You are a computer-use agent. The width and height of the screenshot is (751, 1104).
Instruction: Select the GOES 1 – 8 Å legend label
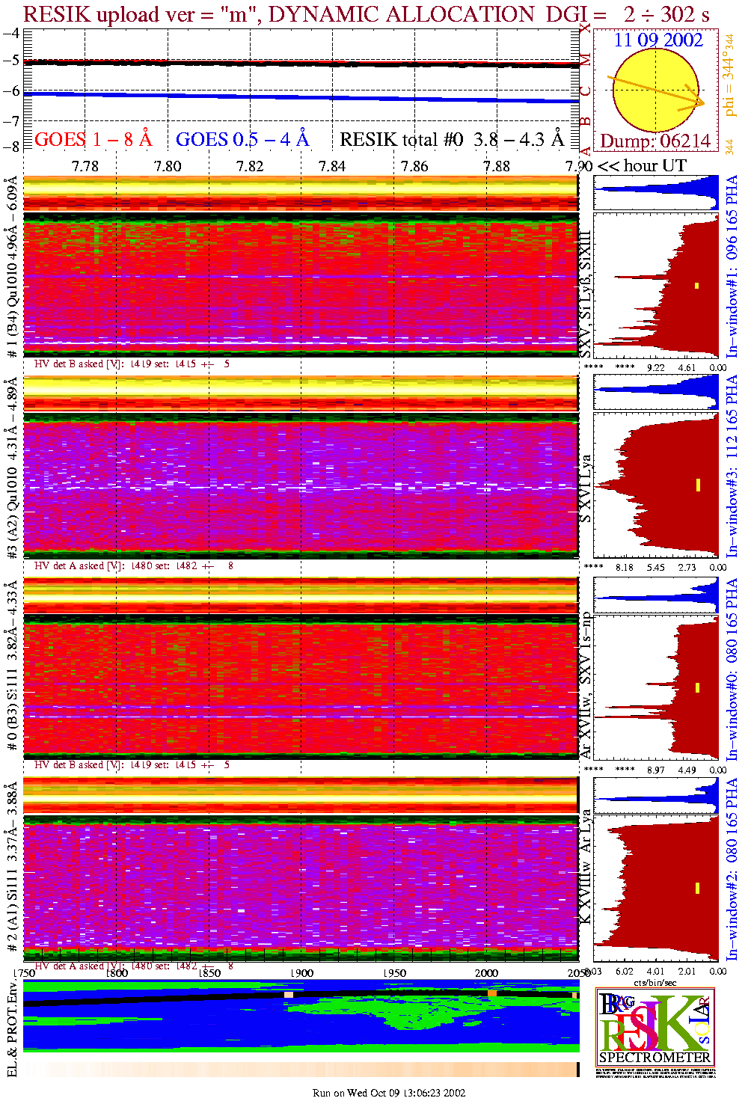[93, 140]
